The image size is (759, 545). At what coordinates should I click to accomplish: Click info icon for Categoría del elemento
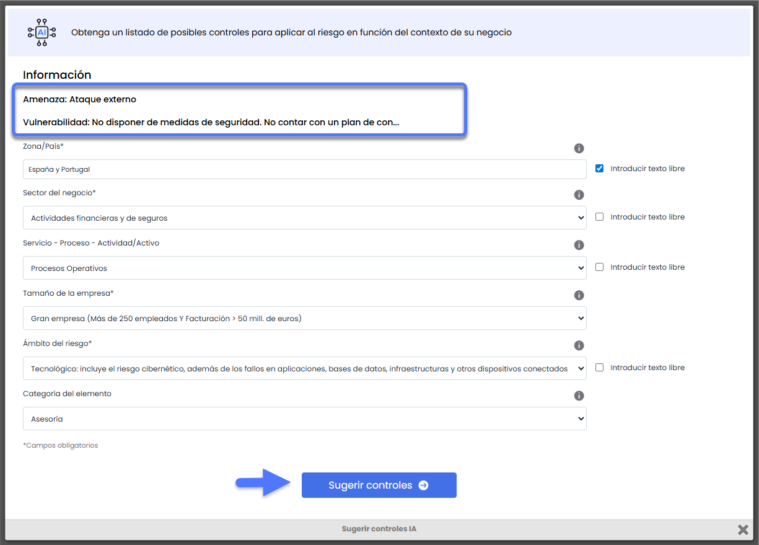pyautogui.click(x=579, y=396)
